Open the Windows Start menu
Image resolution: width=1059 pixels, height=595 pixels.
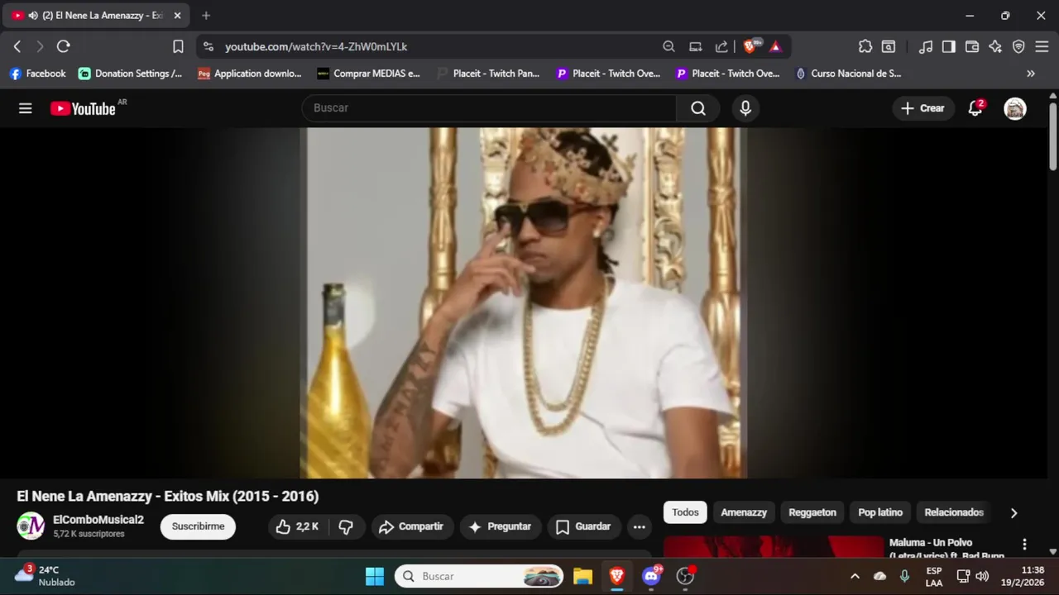tap(375, 576)
